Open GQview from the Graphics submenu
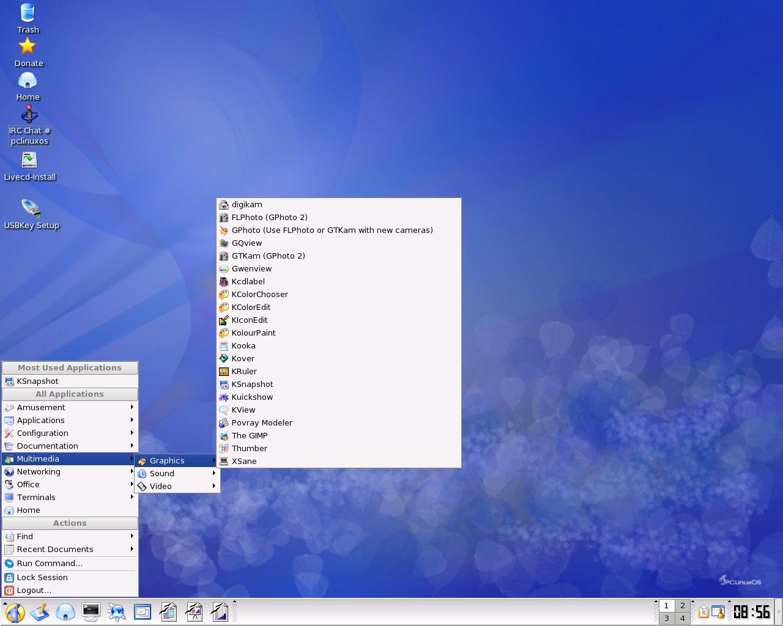The width and height of the screenshot is (783, 626). coord(339,243)
